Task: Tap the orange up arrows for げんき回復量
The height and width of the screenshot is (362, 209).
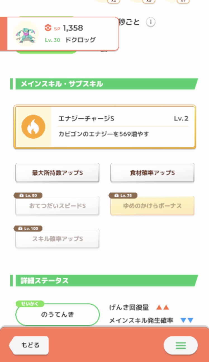Action: (x=163, y=308)
